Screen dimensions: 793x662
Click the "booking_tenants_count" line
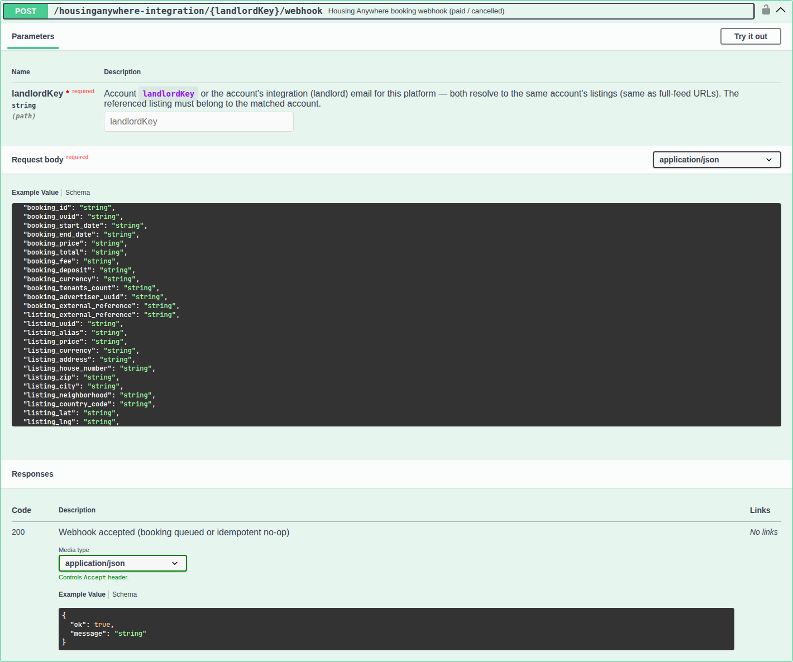(x=92, y=288)
